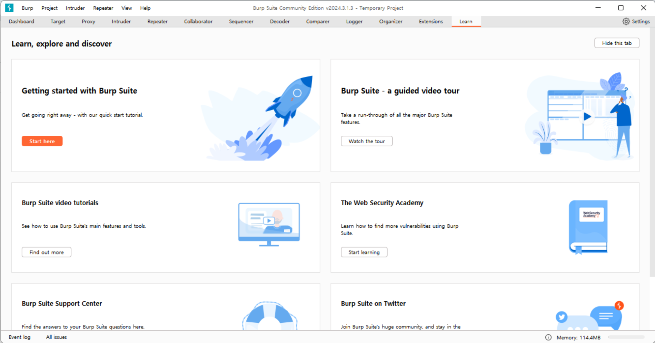Switch to the Collaborator tab

[x=198, y=21]
